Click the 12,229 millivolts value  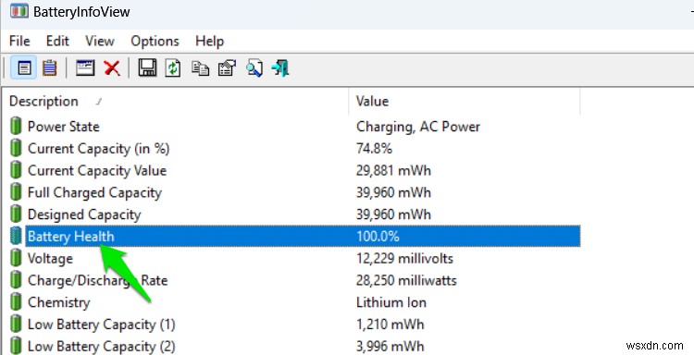[404, 259]
